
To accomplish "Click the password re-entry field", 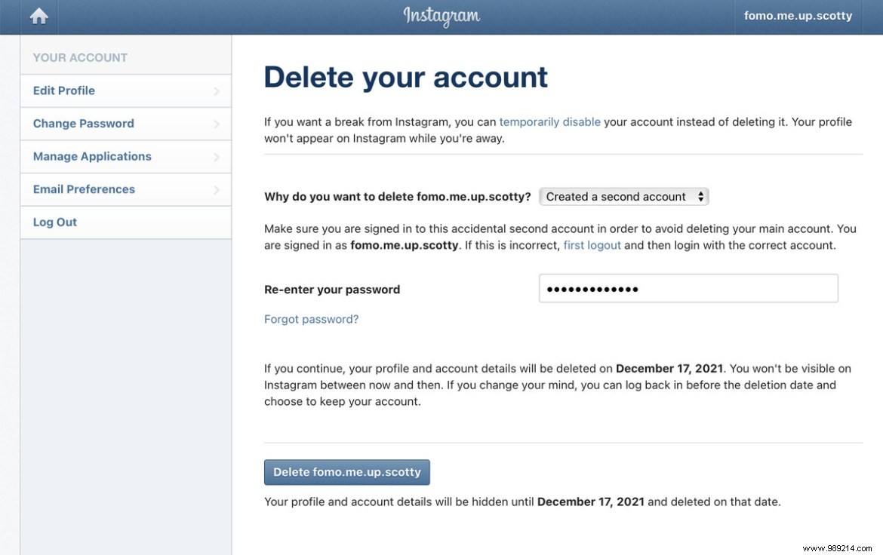I will point(688,288).
